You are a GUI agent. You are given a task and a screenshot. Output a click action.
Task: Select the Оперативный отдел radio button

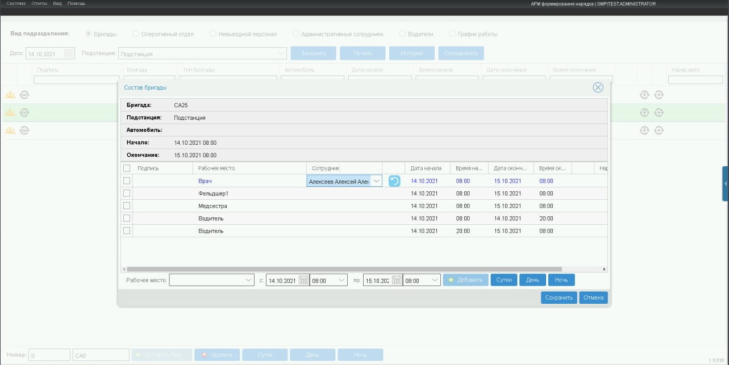136,34
